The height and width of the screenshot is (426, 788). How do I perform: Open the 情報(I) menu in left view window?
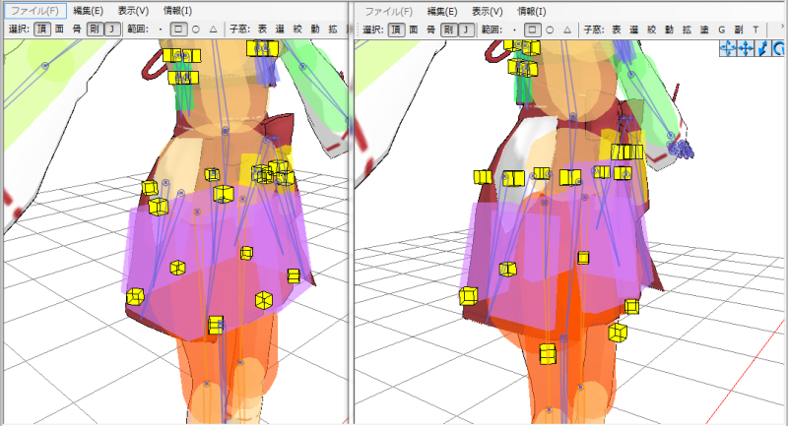[x=177, y=11]
